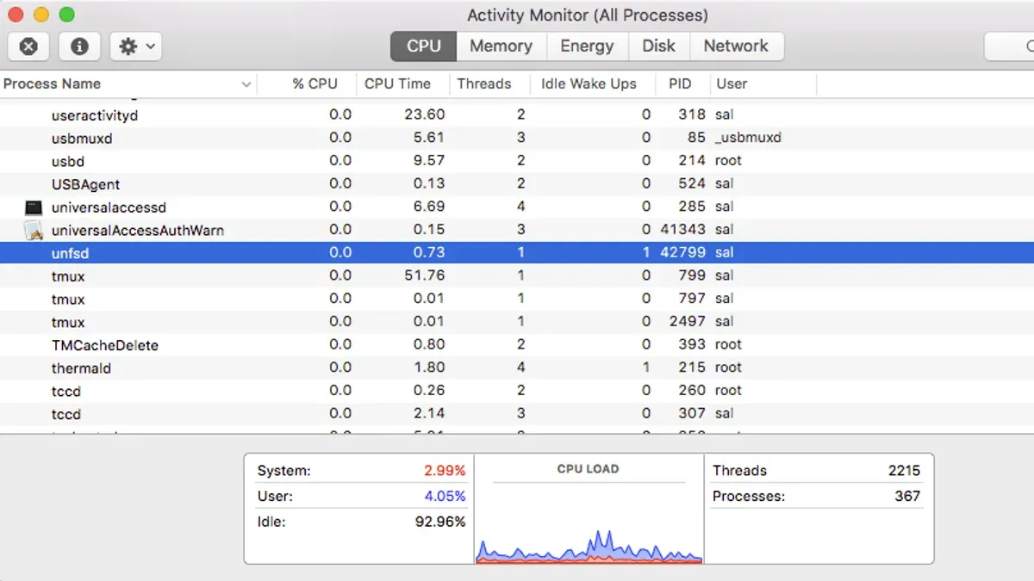
Task: Click the User 4.05% value
Action: point(444,497)
